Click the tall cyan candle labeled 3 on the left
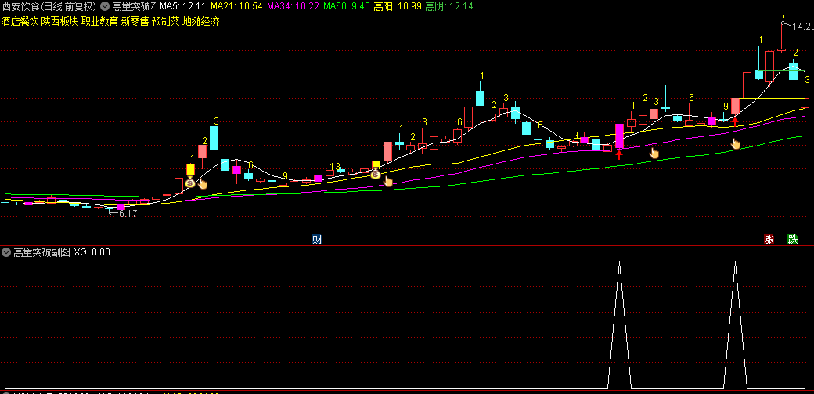Image resolution: width=814 pixels, height=394 pixels. coord(214,138)
